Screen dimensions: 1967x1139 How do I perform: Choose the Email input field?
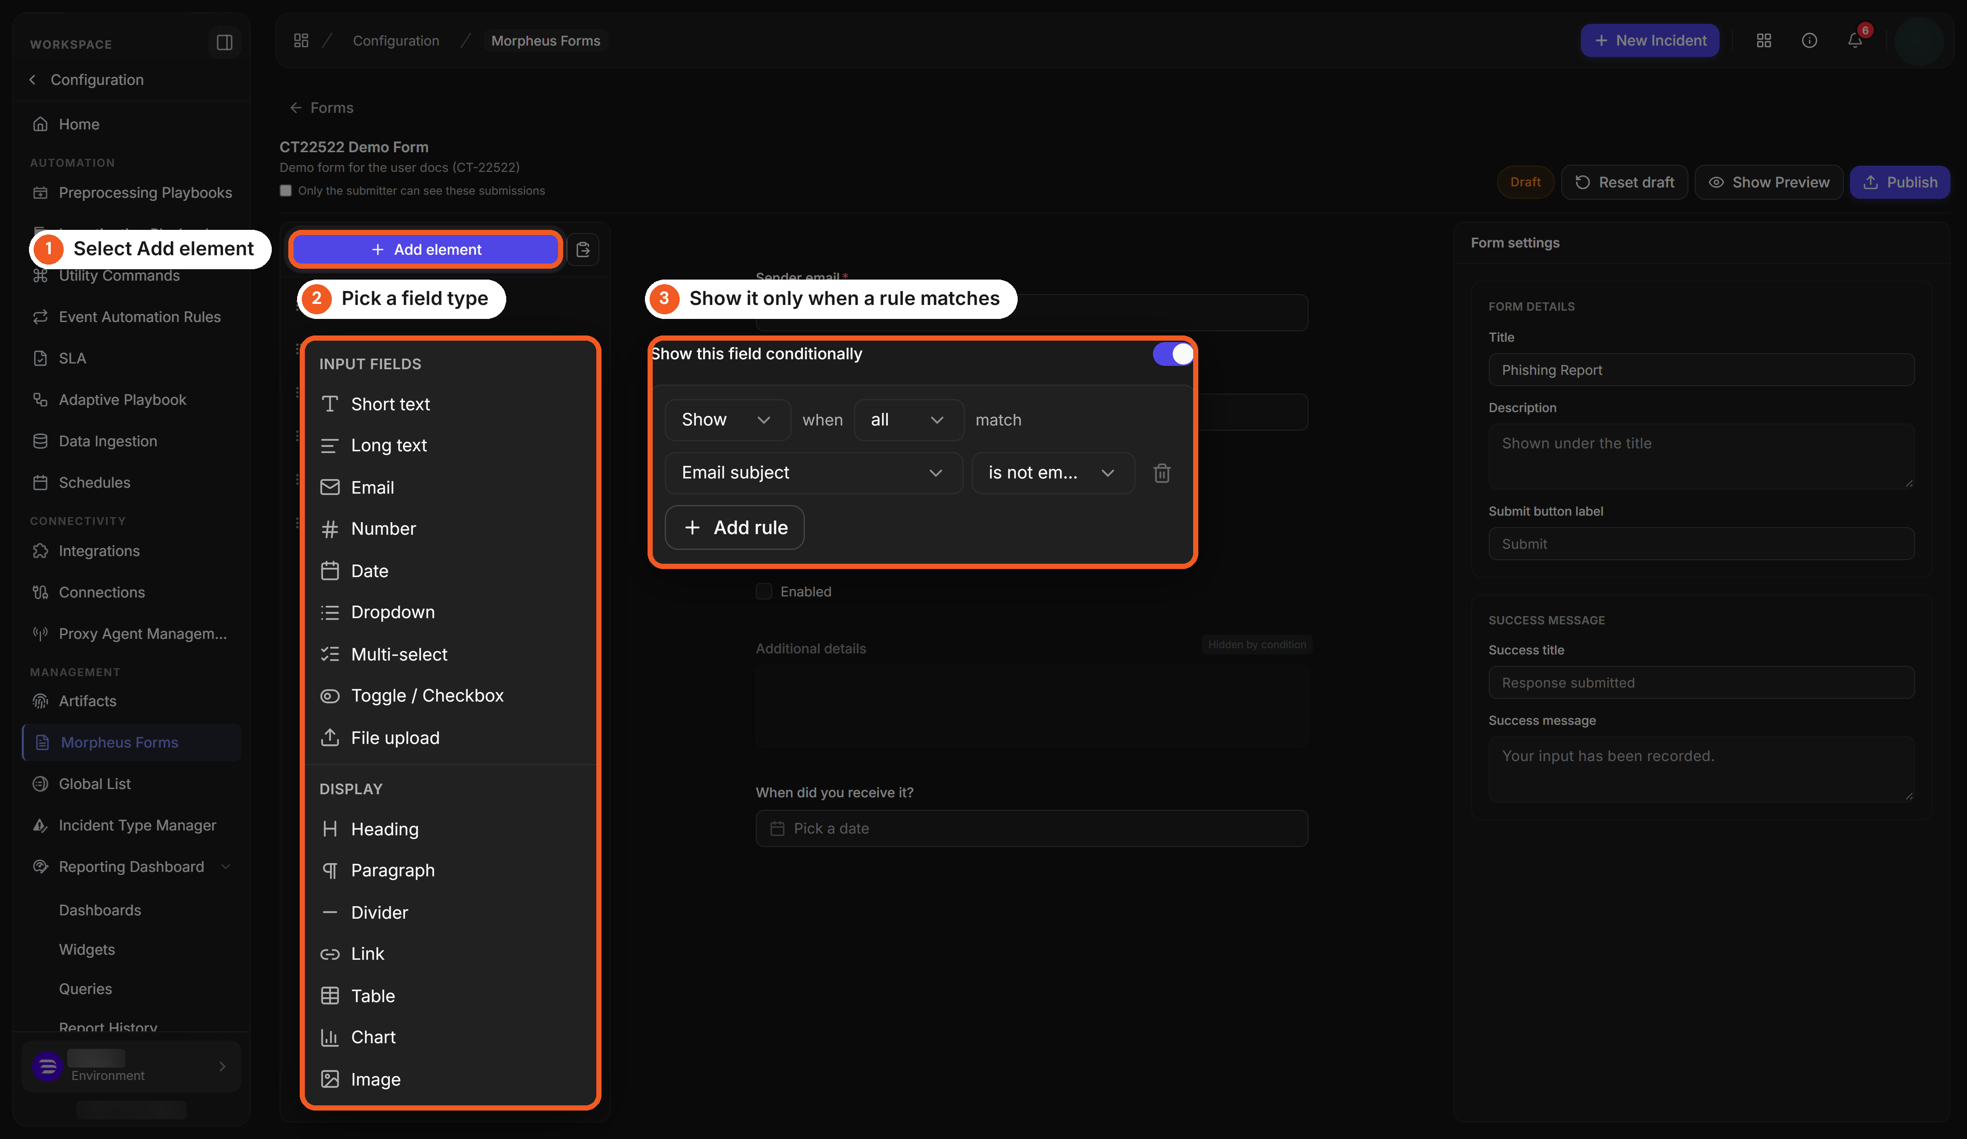(x=450, y=487)
